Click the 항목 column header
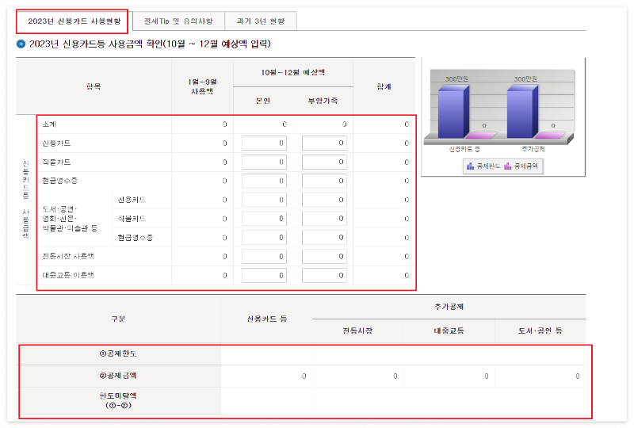 [94, 86]
